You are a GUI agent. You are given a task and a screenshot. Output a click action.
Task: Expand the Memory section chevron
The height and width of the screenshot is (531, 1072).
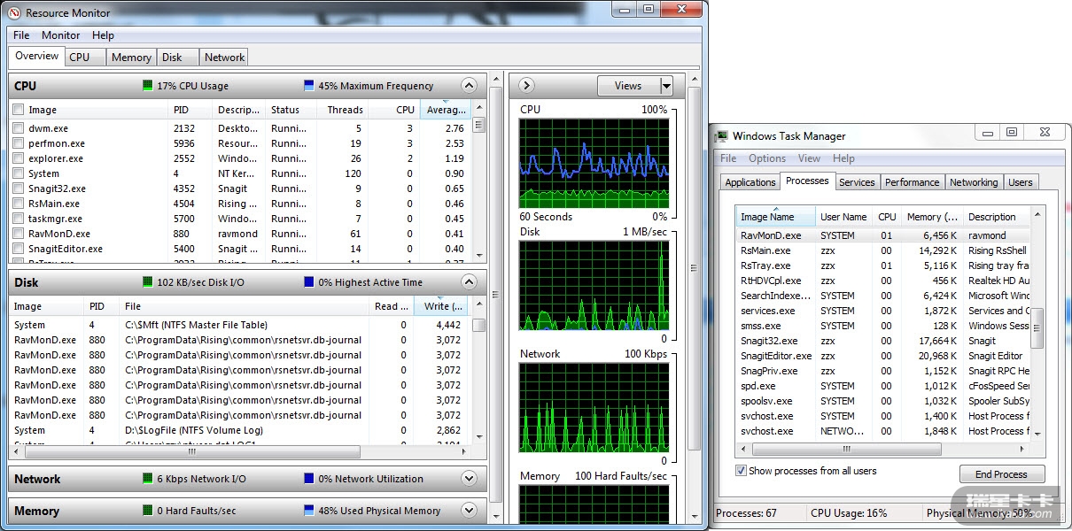point(470,511)
